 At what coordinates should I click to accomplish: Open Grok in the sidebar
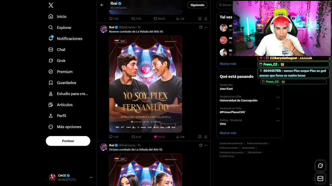(57, 61)
